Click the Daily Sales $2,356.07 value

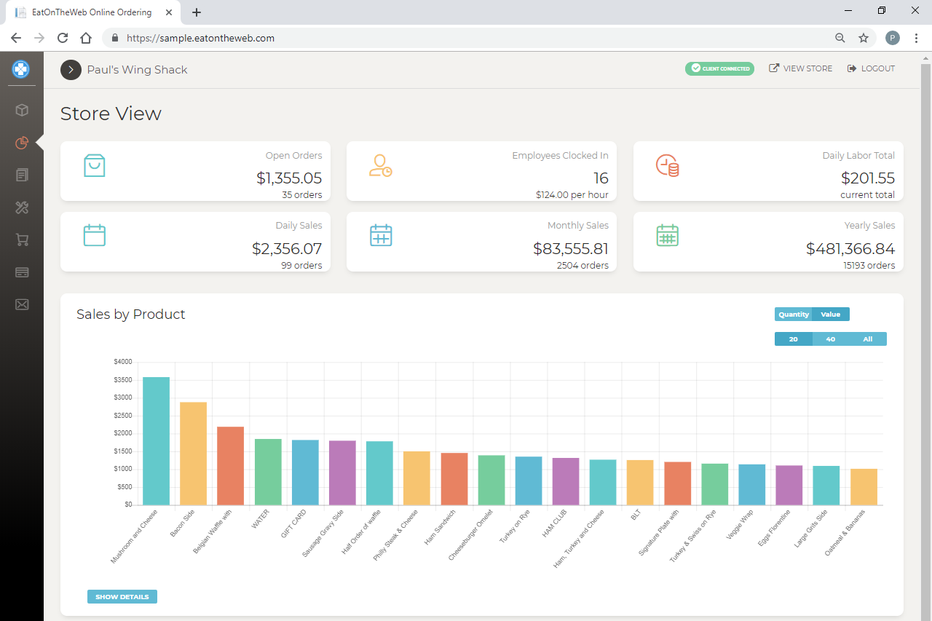(x=287, y=248)
